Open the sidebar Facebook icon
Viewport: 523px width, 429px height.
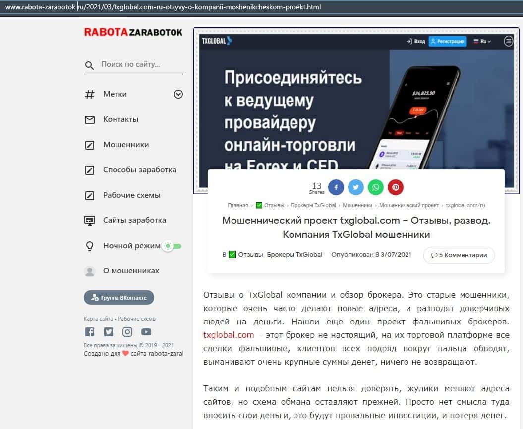pos(90,332)
